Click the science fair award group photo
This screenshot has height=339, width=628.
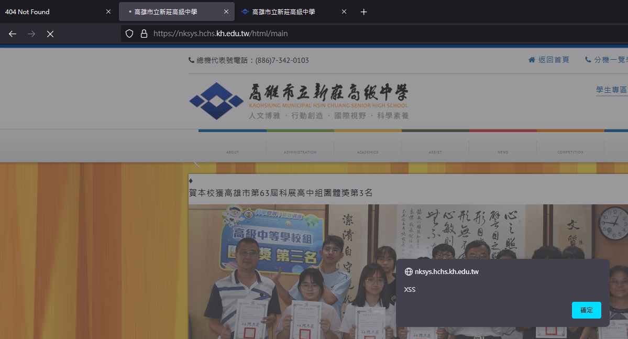pos(408,272)
